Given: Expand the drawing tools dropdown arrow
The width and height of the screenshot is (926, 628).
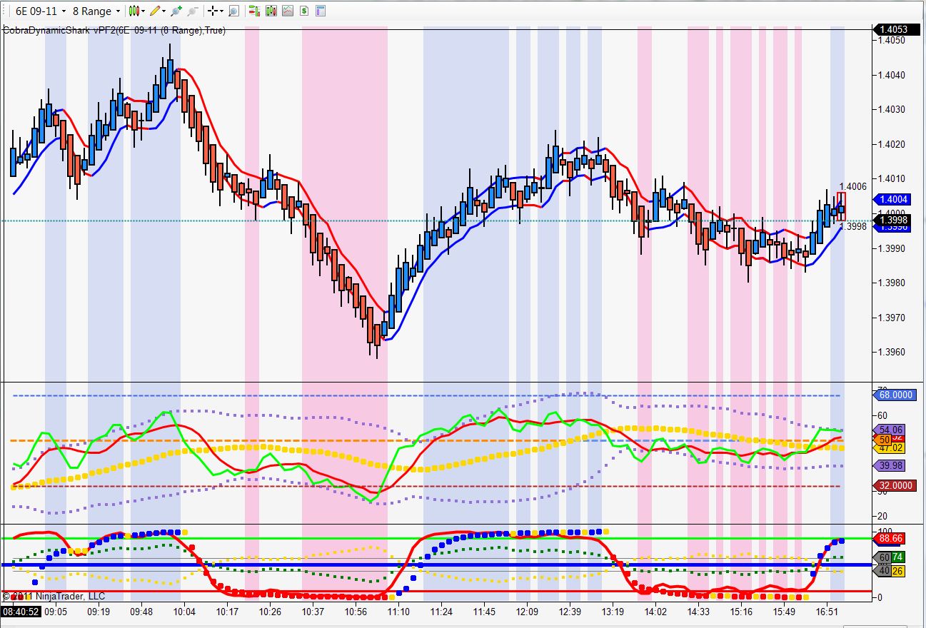Looking at the screenshot, I should tap(164, 11).
